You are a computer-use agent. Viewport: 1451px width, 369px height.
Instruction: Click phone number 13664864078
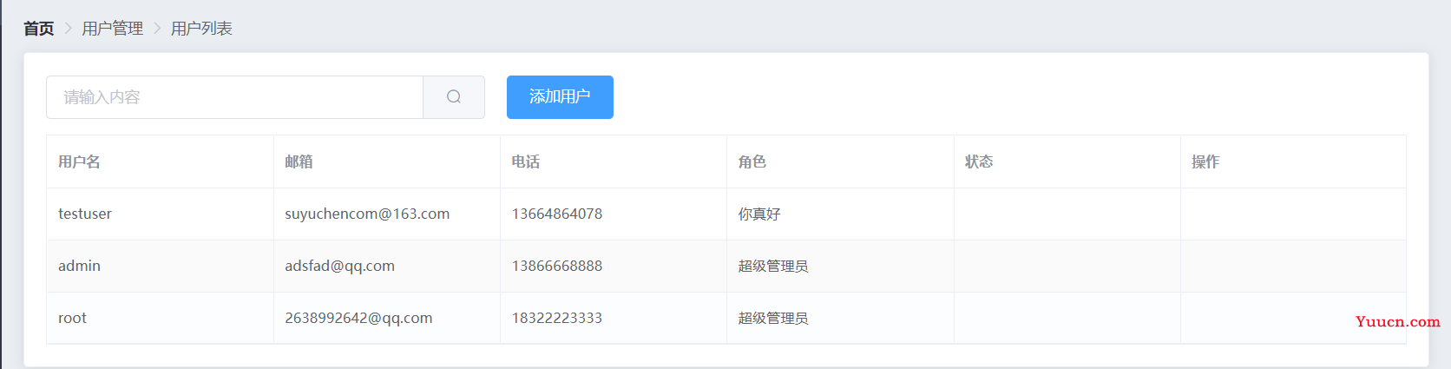pos(557,214)
